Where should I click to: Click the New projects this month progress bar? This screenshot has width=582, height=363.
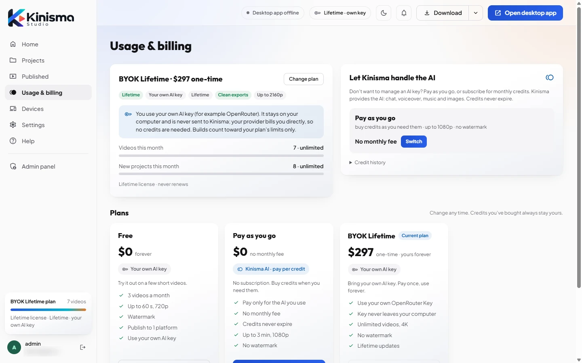221,174
